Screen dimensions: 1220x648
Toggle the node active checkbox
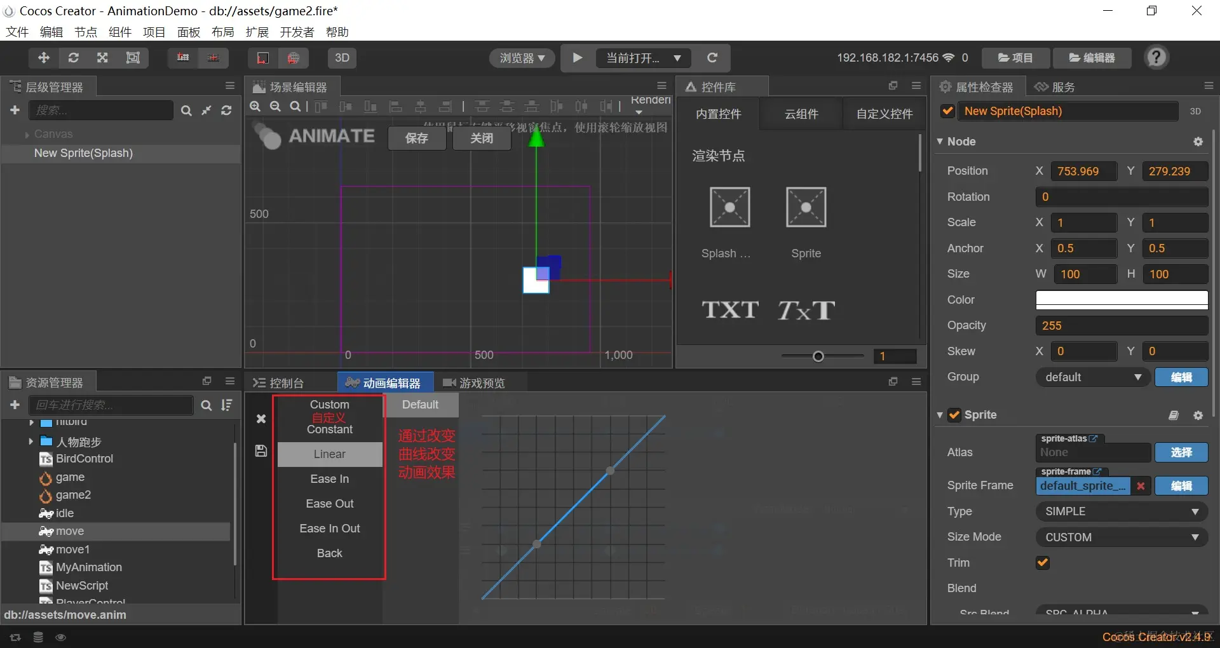tap(947, 111)
